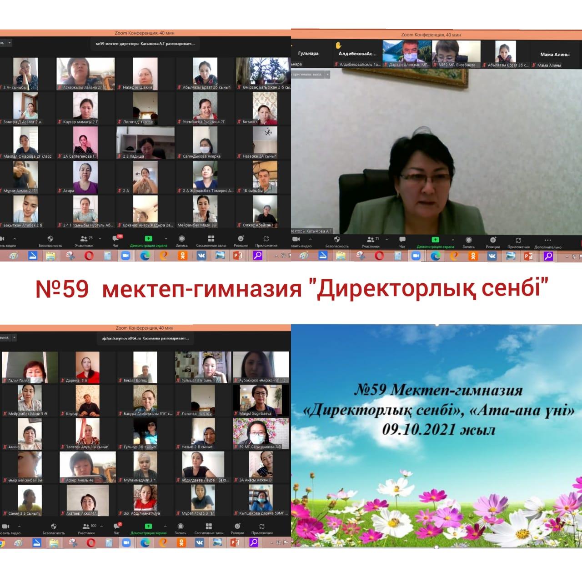582x582 pixels.
Task: Open VK from the taskbar
Action: click(201, 255)
